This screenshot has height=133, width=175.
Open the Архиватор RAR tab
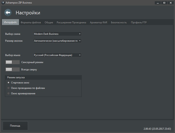98,22
